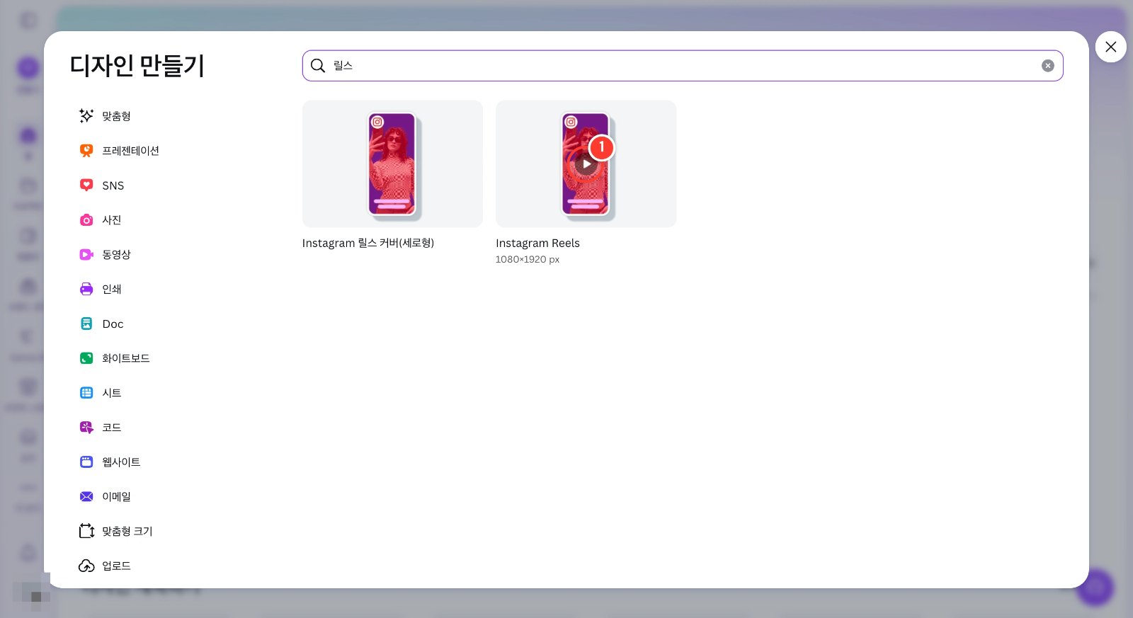Open the 프레젠테이션 category icon
This screenshot has width=1133, height=618.
[x=86, y=150]
